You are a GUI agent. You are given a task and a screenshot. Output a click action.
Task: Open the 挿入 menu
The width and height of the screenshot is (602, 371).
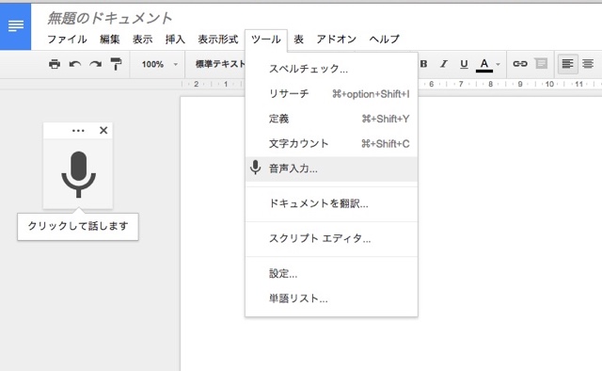[x=175, y=40]
